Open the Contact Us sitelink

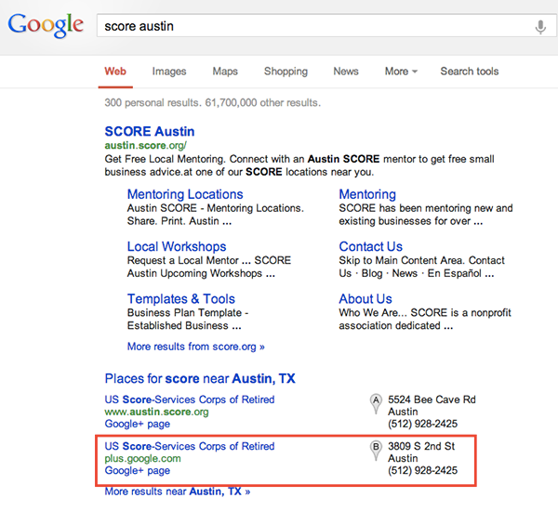pos(371,246)
